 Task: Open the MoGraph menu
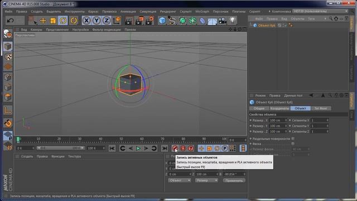pyautogui.click(x=202, y=11)
